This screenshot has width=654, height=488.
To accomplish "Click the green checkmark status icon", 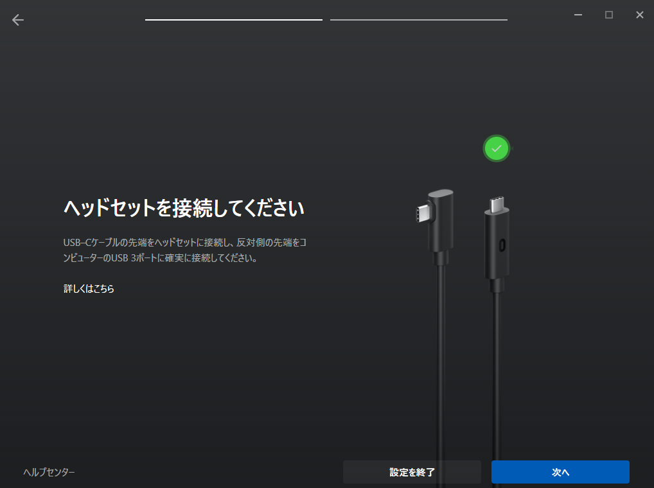I will 497,148.
